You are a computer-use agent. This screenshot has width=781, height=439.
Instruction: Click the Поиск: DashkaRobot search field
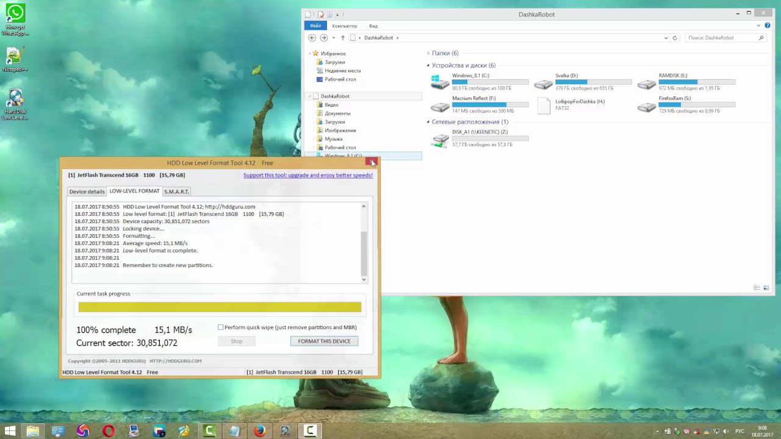[x=725, y=38]
